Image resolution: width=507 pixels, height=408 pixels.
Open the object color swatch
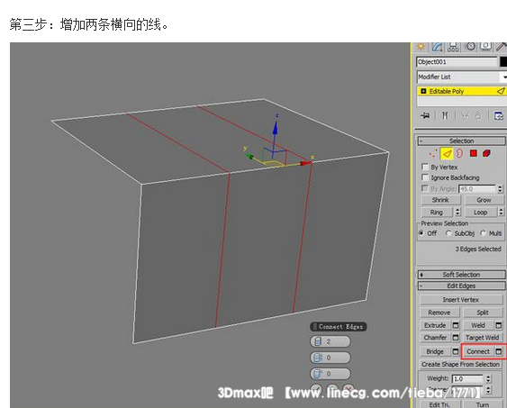click(503, 62)
